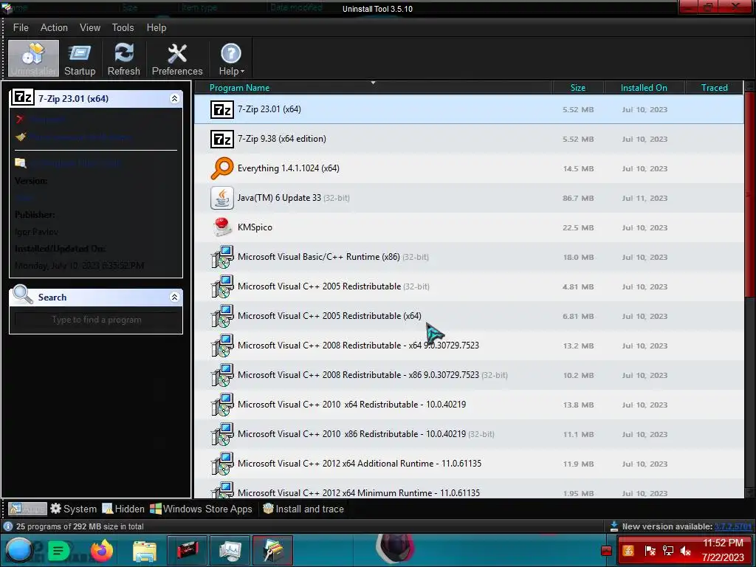Viewport: 756px width, 567px height.
Task: Click Jul 11, 2023 install date for Java
Action: point(645,198)
